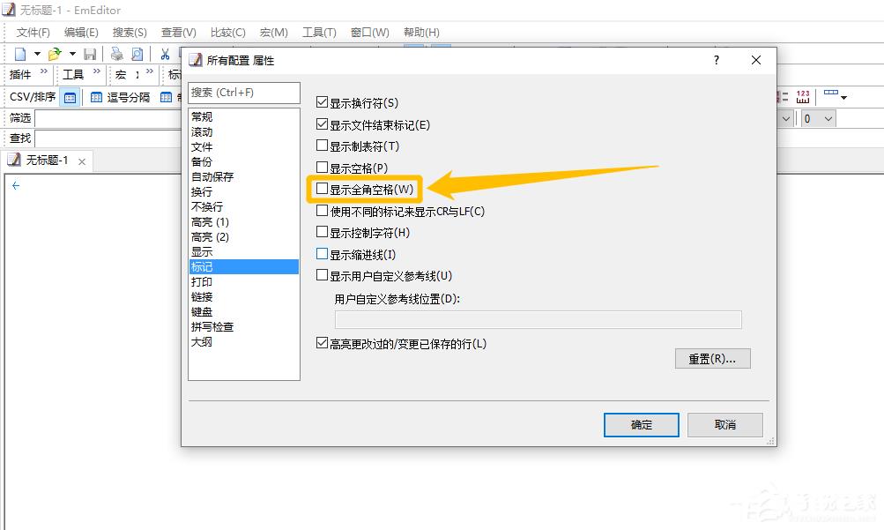884x530 pixels.
Task: Click the Cut scissors icon
Action: click(x=165, y=54)
